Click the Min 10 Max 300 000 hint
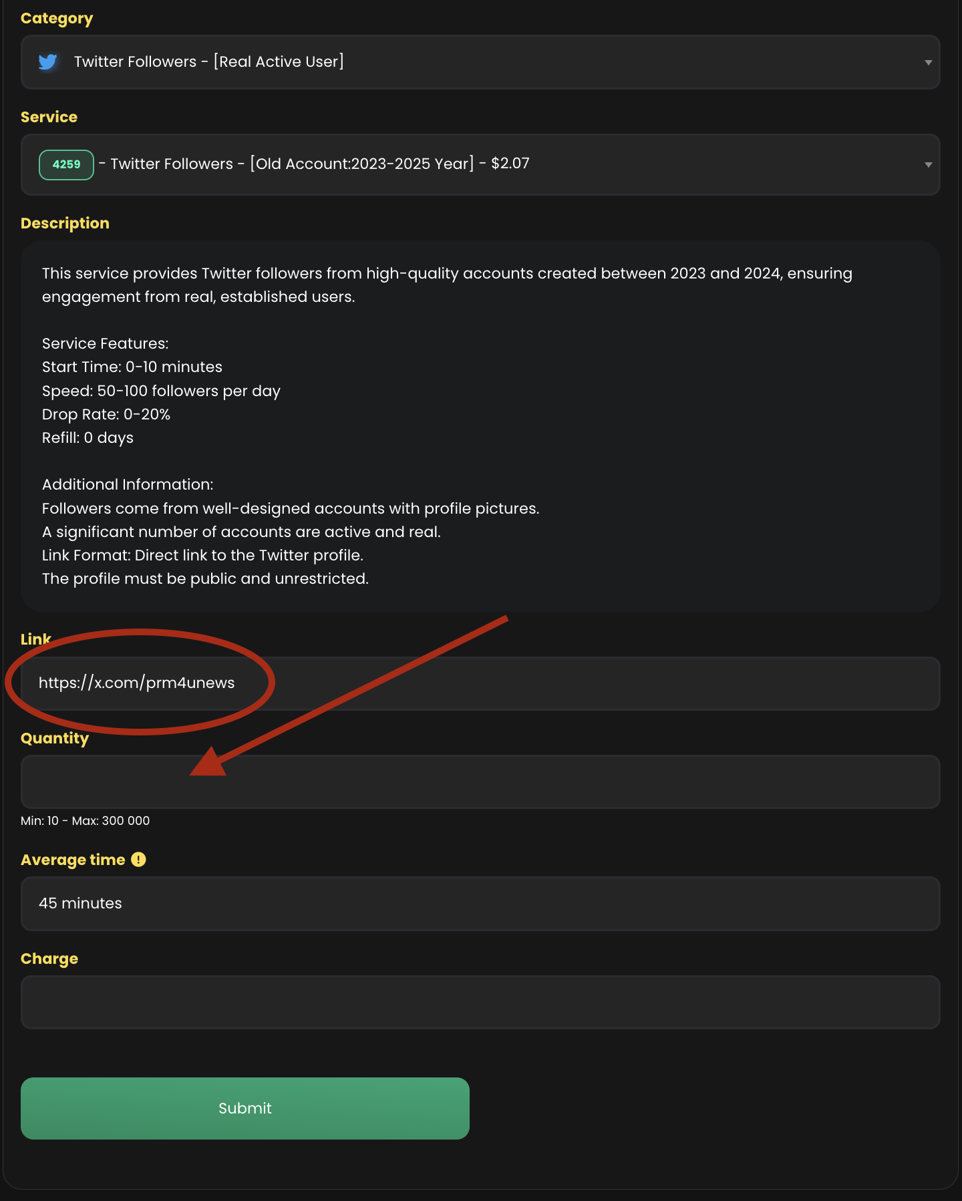This screenshot has width=962, height=1201. (x=86, y=821)
